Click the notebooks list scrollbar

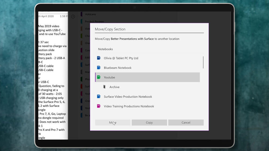click(x=203, y=62)
